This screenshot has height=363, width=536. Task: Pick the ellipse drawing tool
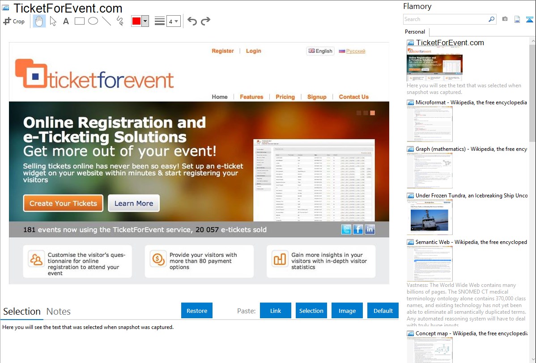tap(93, 21)
